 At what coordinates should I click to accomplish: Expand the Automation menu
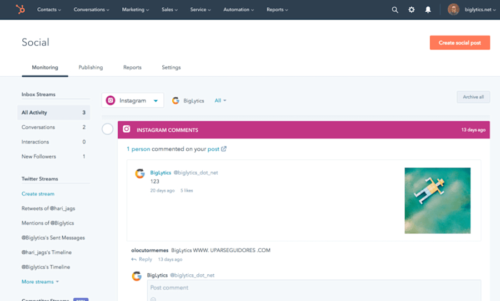click(239, 9)
